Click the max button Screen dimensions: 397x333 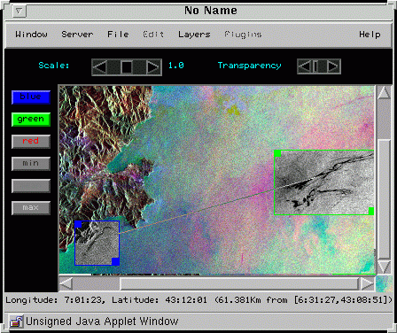click(x=31, y=208)
